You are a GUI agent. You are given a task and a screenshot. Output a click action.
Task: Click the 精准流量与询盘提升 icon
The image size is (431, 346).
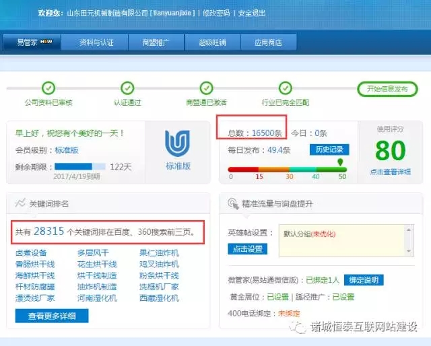233,203
